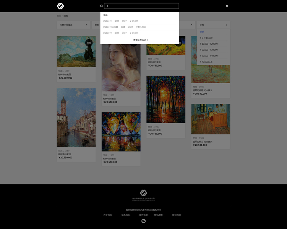Open the 服务条款 footer link
The image size is (287, 229).
144,215
